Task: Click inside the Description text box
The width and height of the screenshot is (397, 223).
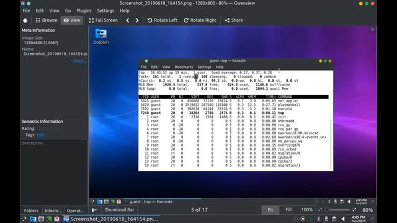Action: tap(53, 172)
